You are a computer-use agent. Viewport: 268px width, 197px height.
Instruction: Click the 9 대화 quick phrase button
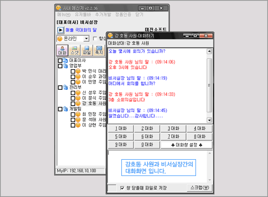(x=121, y=144)
